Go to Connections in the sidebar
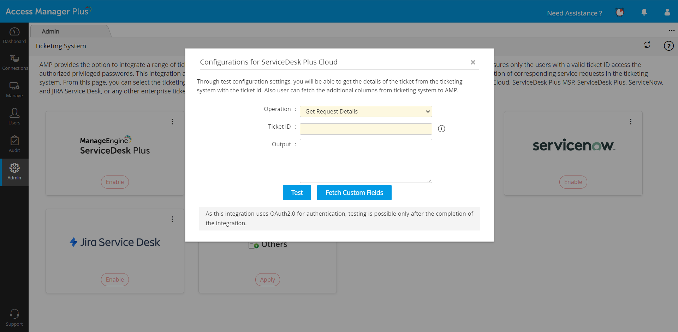 coord(14,63)
